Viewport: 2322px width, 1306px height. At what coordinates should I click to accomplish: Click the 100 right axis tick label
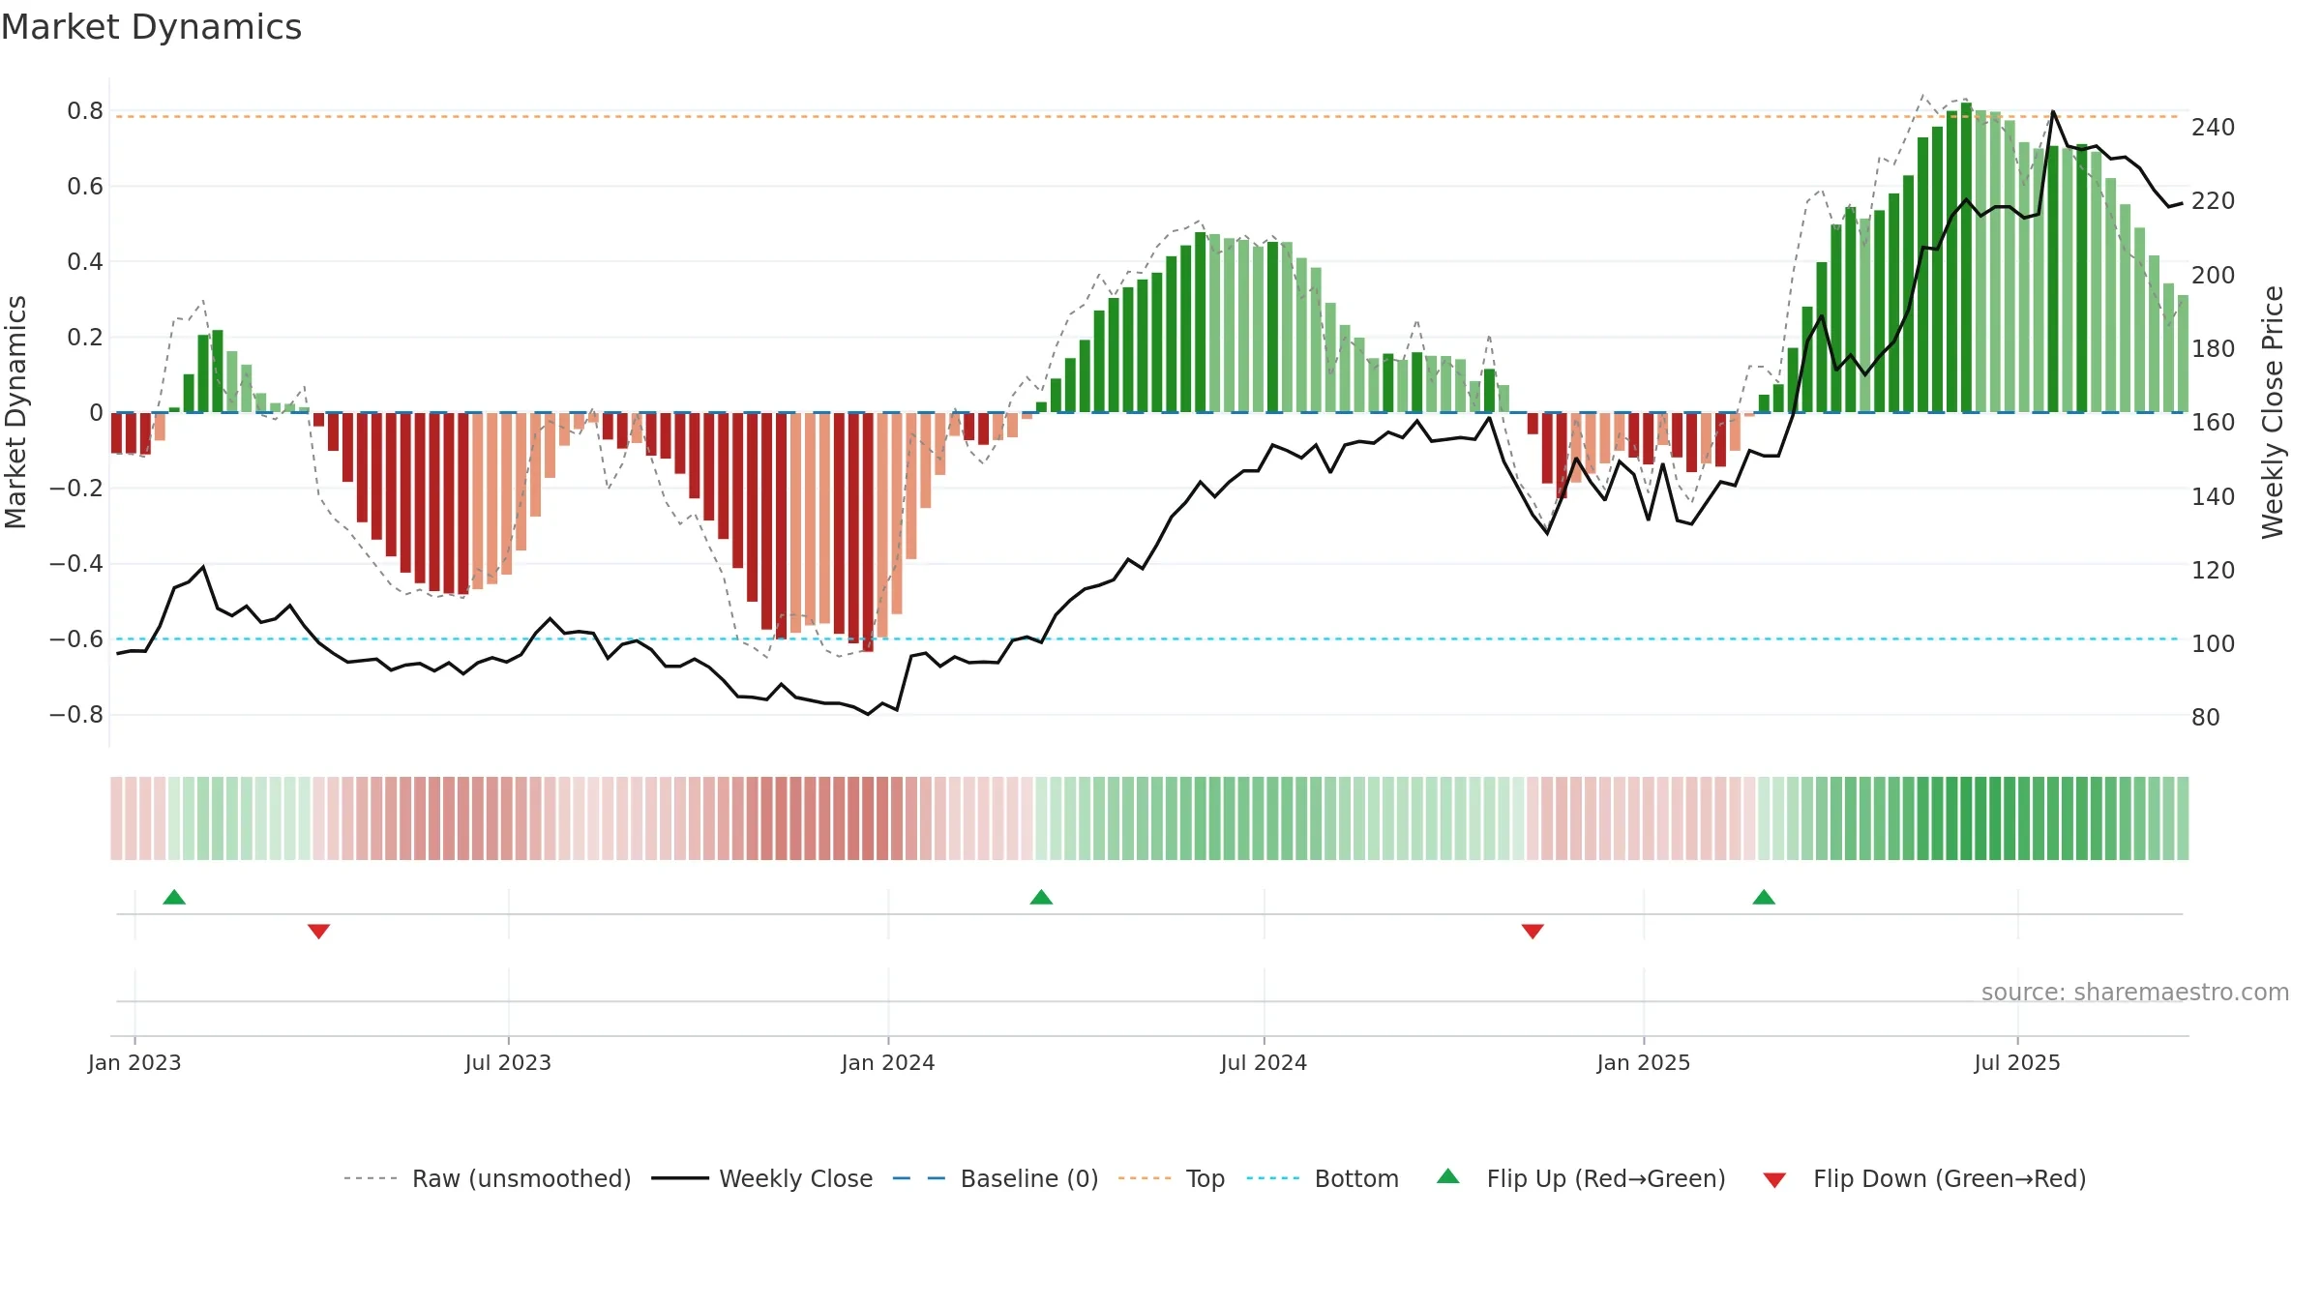click(x=2214, y=643)
